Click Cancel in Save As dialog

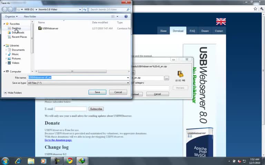(118, 92)
